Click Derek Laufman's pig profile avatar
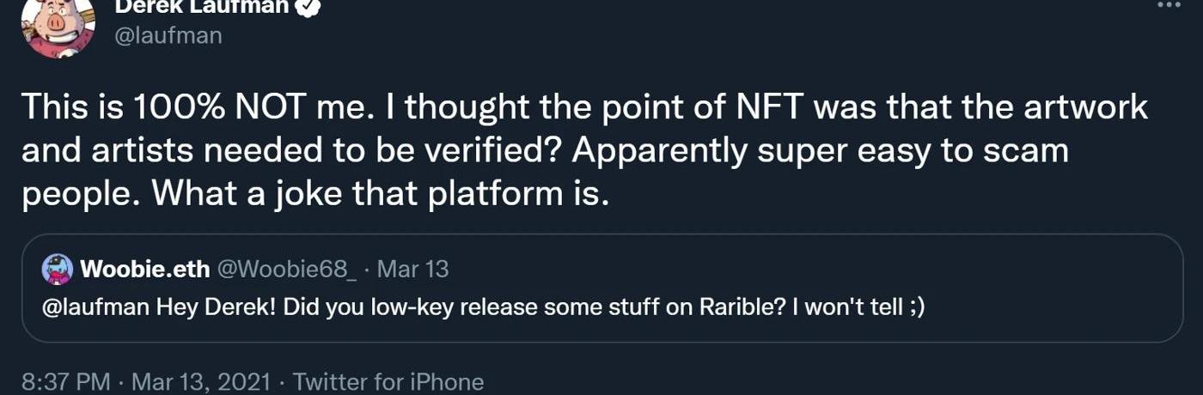Viewport: 1203px width, 395px height. pyautogui.click(x=58, y=26)
